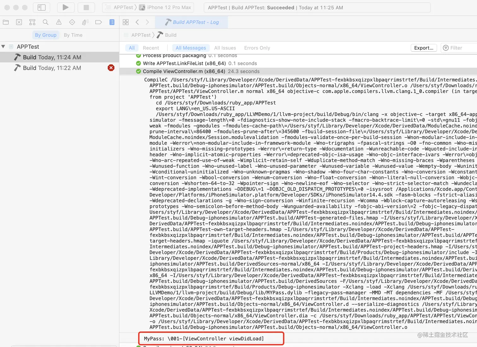The image size is (477, 347).
Task: Click green checkmark beside Compile ViewController.m
Action: [x=138, y=71]
